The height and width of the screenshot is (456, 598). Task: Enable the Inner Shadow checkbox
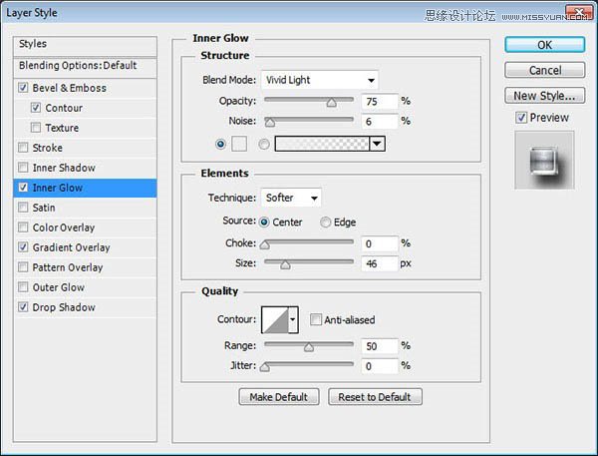point(23,168)
